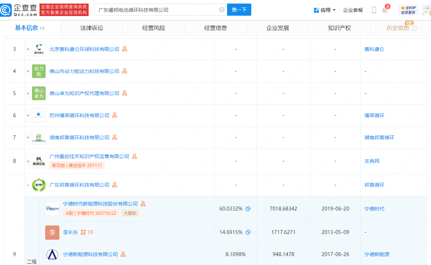
Task: Expand the 北京赛科康仑环保科技有限公司 row
Action: click(x=28, y=49)
